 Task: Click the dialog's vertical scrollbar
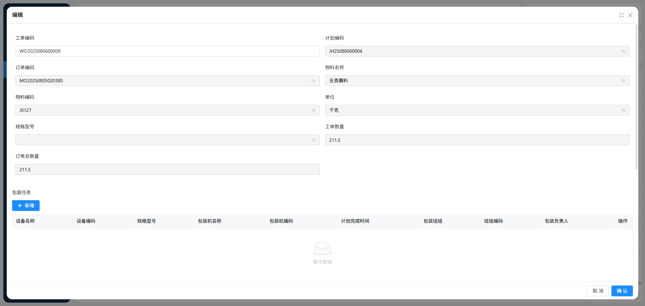[636, 97]
